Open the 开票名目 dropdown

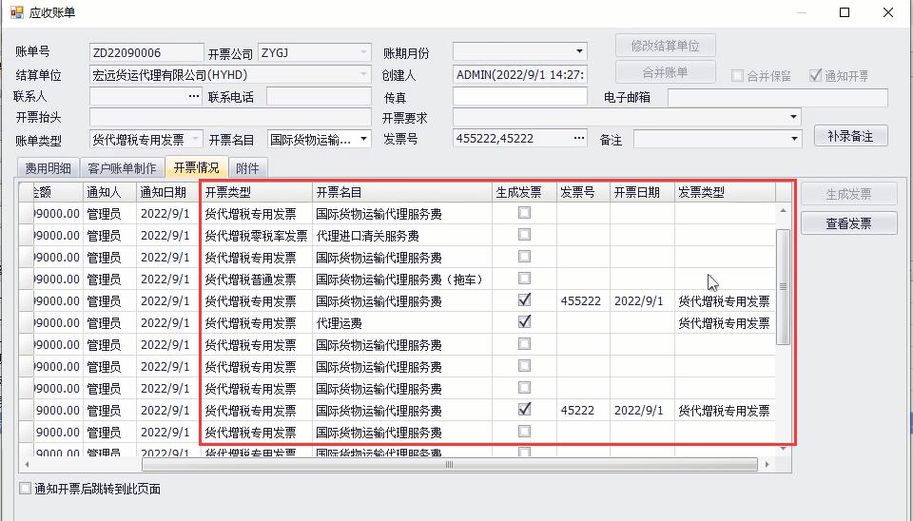[363, 140]
